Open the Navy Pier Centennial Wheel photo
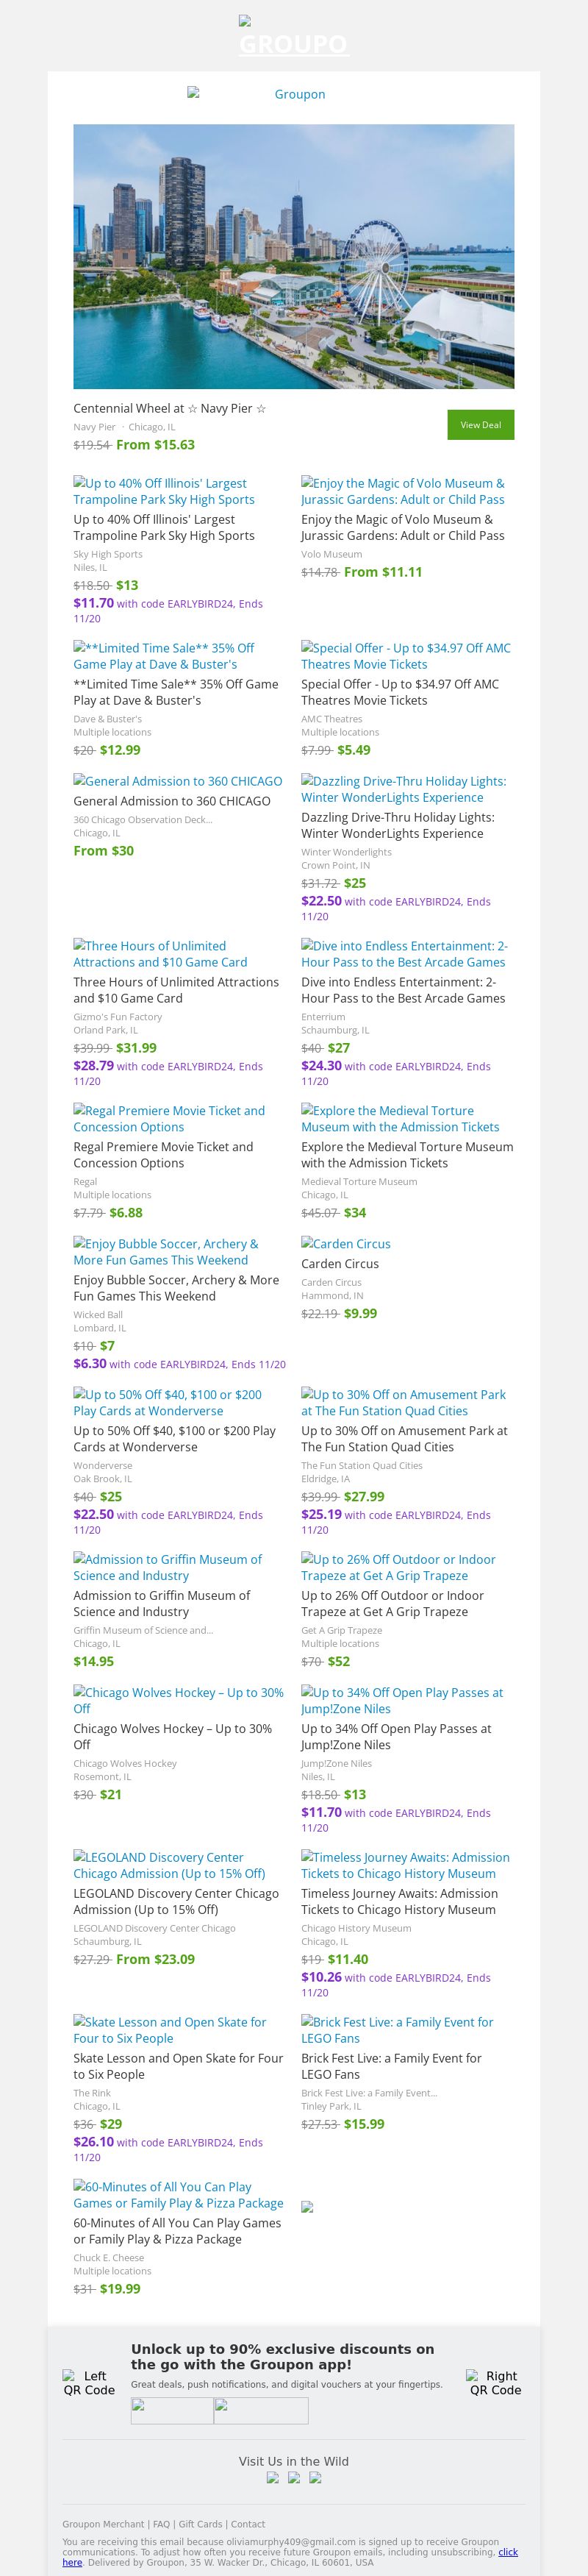Image resolution: width=588 pixels, height=2576 pixels. 293,256
